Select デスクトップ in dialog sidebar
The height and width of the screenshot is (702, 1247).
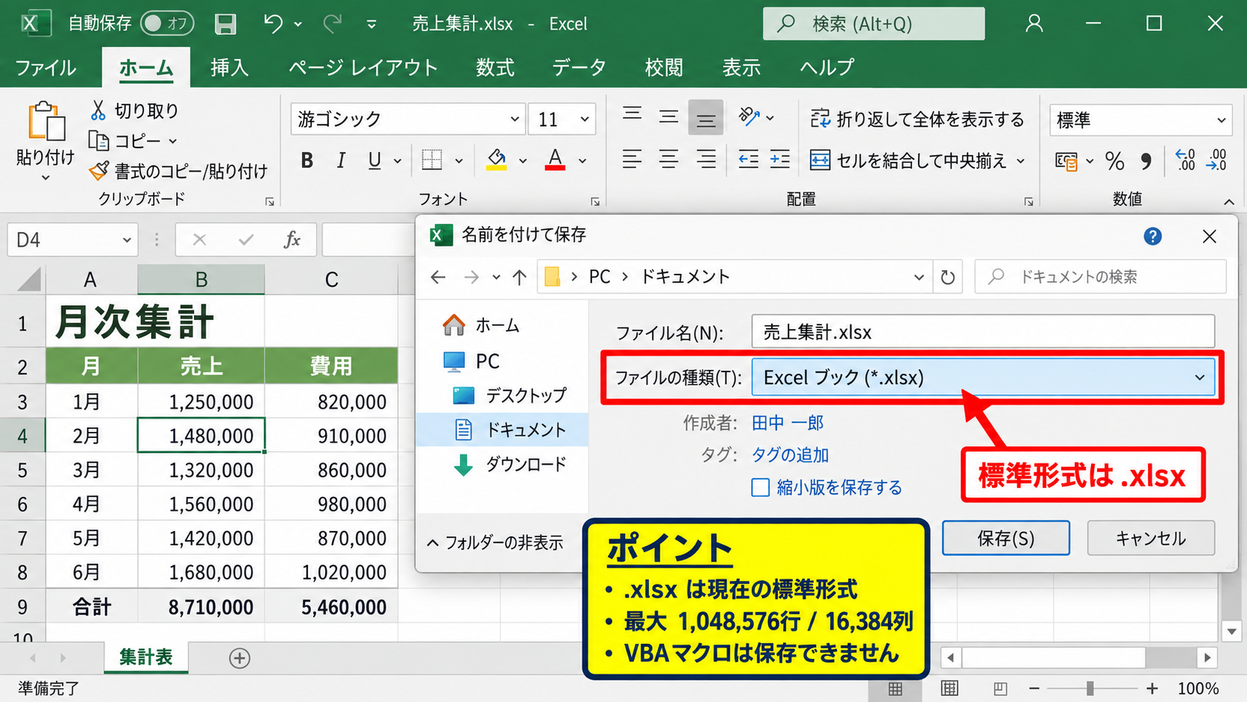[x=510, y=395]
